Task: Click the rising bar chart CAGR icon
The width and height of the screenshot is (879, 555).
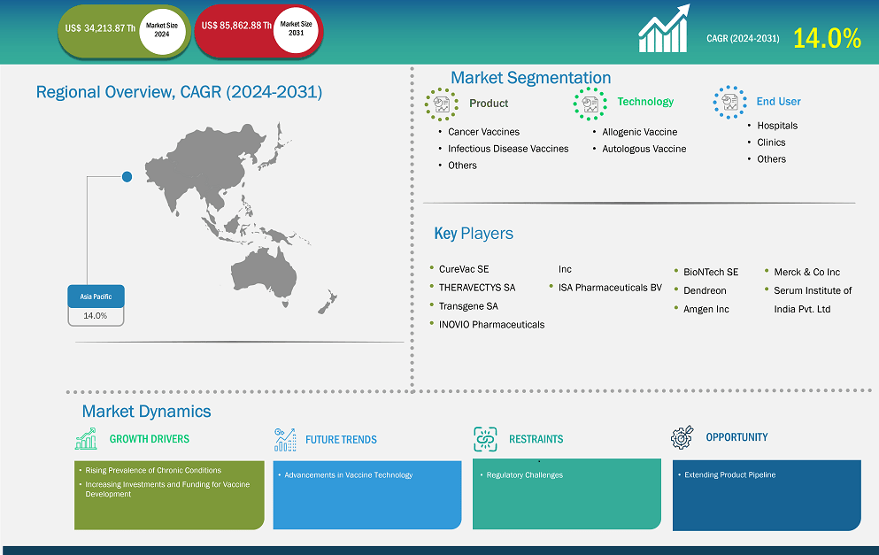Action: pos(664,31)
